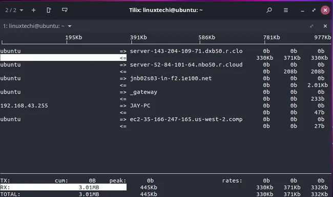Click the cum: label

(61, 181)
